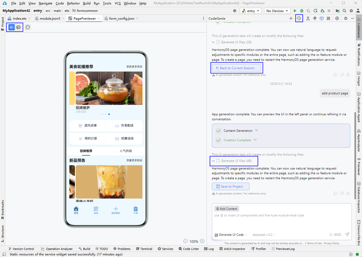
Task: Expand Generate UI files (49) list
Action: pos(214,161)
